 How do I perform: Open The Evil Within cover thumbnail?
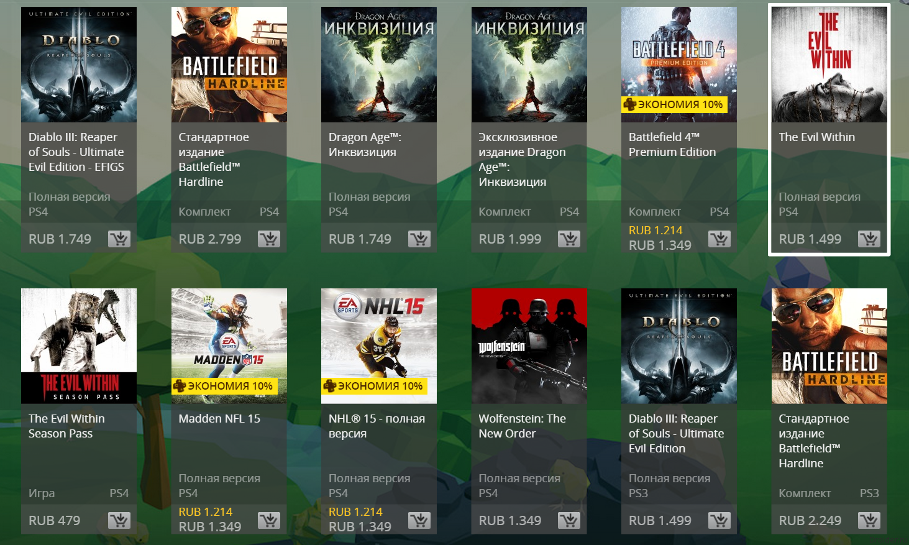tap(829, 65)
